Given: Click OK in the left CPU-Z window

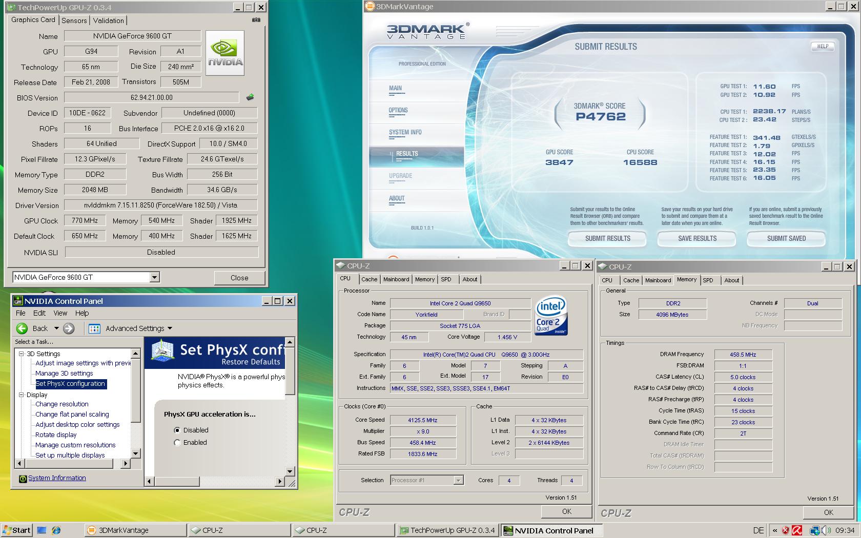Looking at the screenshot, I should pyautogui.click(x=566, y=511).
